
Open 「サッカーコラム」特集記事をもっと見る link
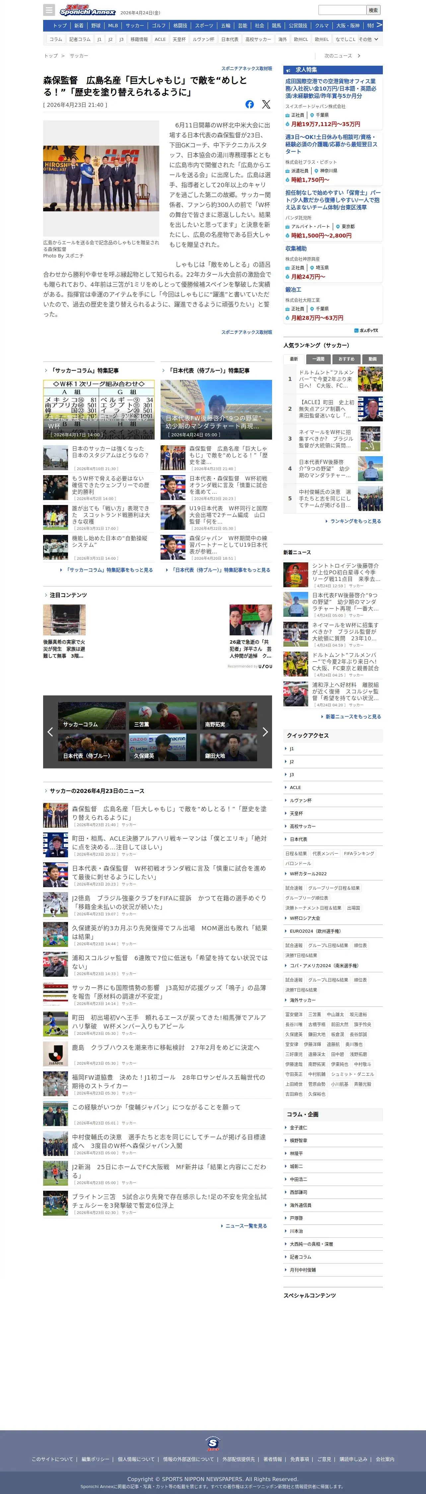tap(108, 570)
